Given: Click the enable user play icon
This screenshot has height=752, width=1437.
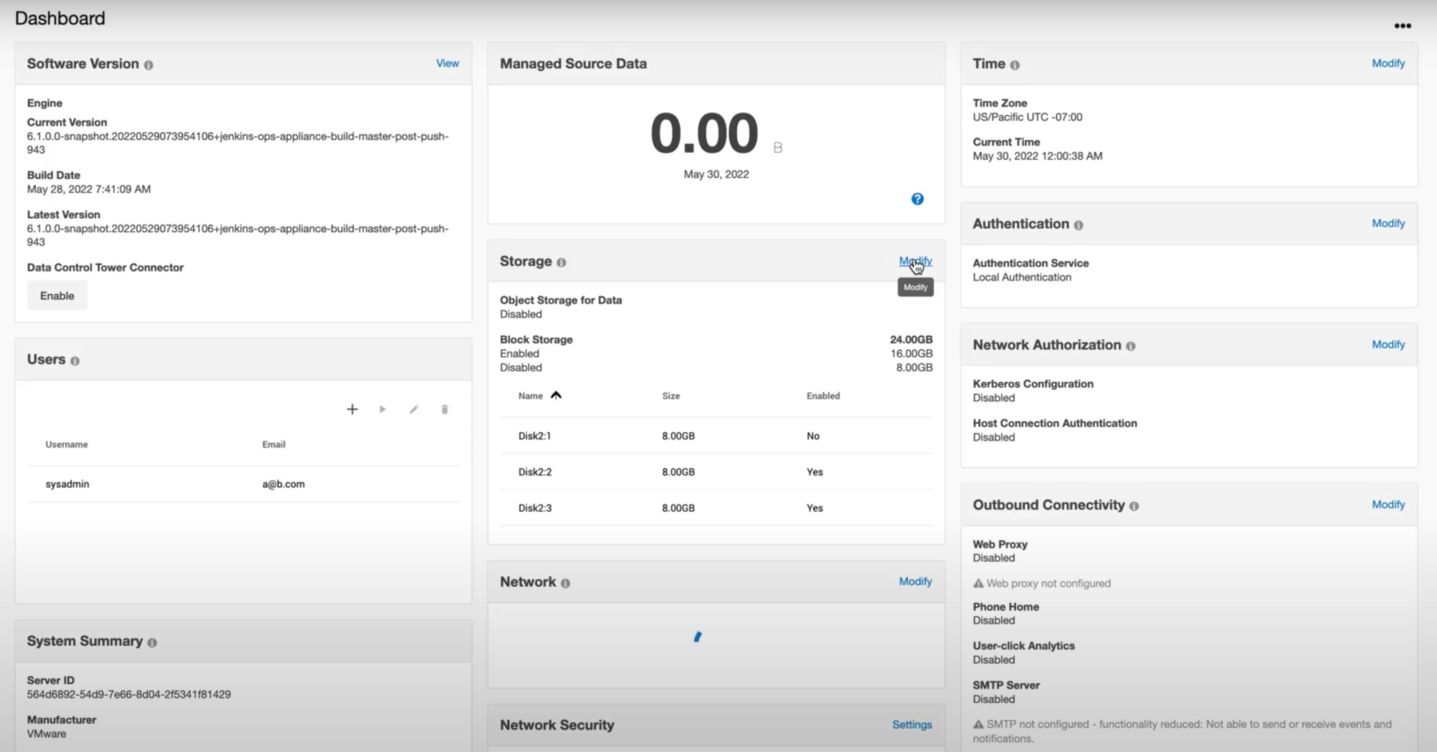Looking at the screenshot, I should tap(382, 410).
